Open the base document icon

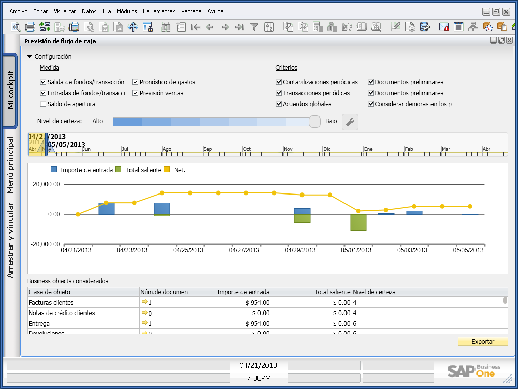[x=288, y=27]
